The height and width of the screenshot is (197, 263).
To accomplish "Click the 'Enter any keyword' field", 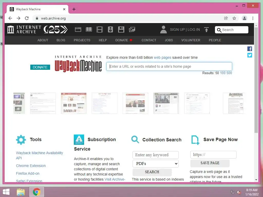I will pos(155,155).
